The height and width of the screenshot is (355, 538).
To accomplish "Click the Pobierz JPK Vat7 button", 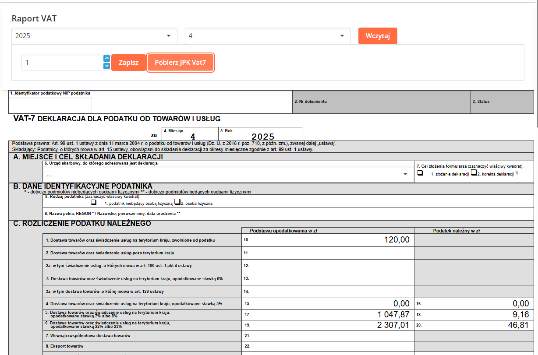I will pyautogui.click(x=181, y=63).
